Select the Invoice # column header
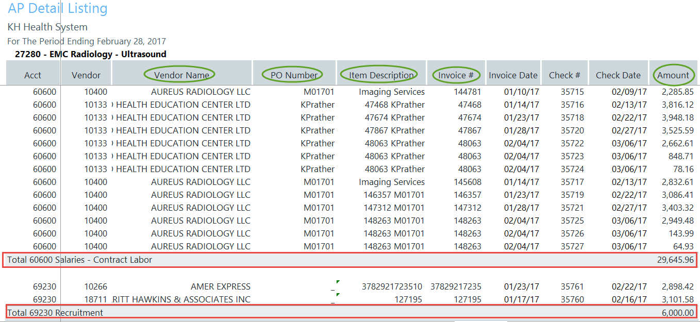Screen dimensions: 700x322 tap(456, 75)
